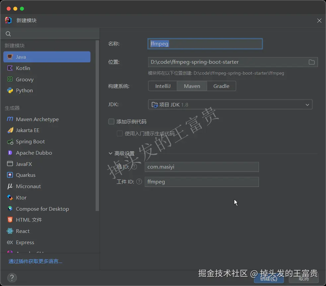Enable 添加示例代码 checkbox
This screenshot has height=286, width=326.
(x=112, y=121)
